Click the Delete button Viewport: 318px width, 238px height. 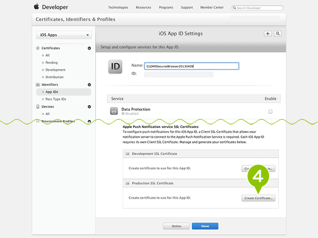click(176, 226)
